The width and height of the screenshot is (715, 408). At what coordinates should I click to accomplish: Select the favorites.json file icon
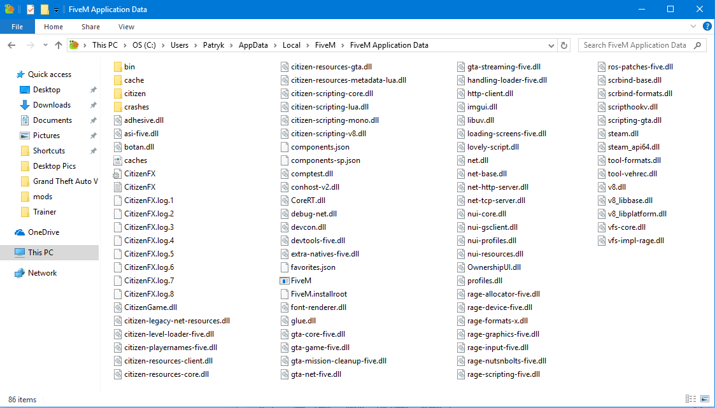(x=285, y=267)
